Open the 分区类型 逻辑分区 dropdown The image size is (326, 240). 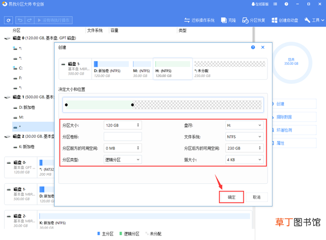pos(123,160)
